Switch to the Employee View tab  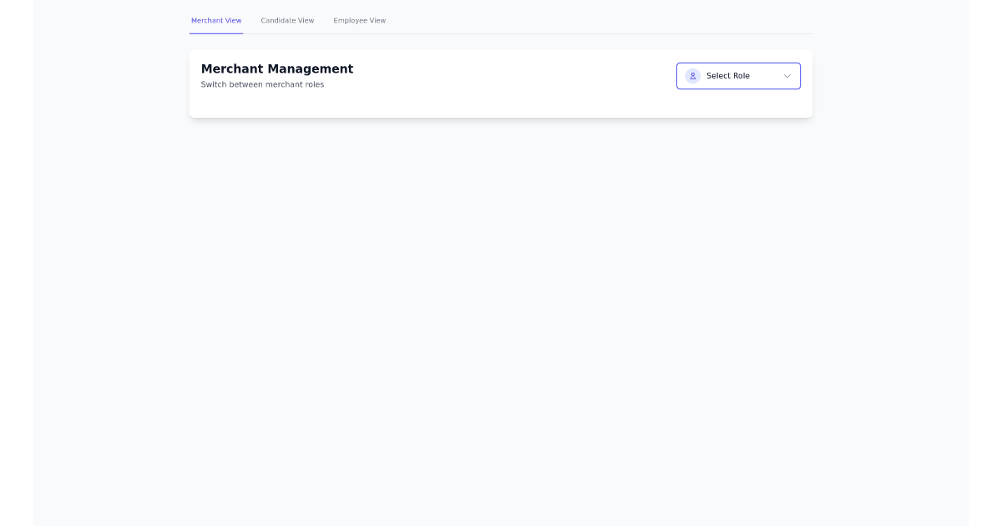359,20
